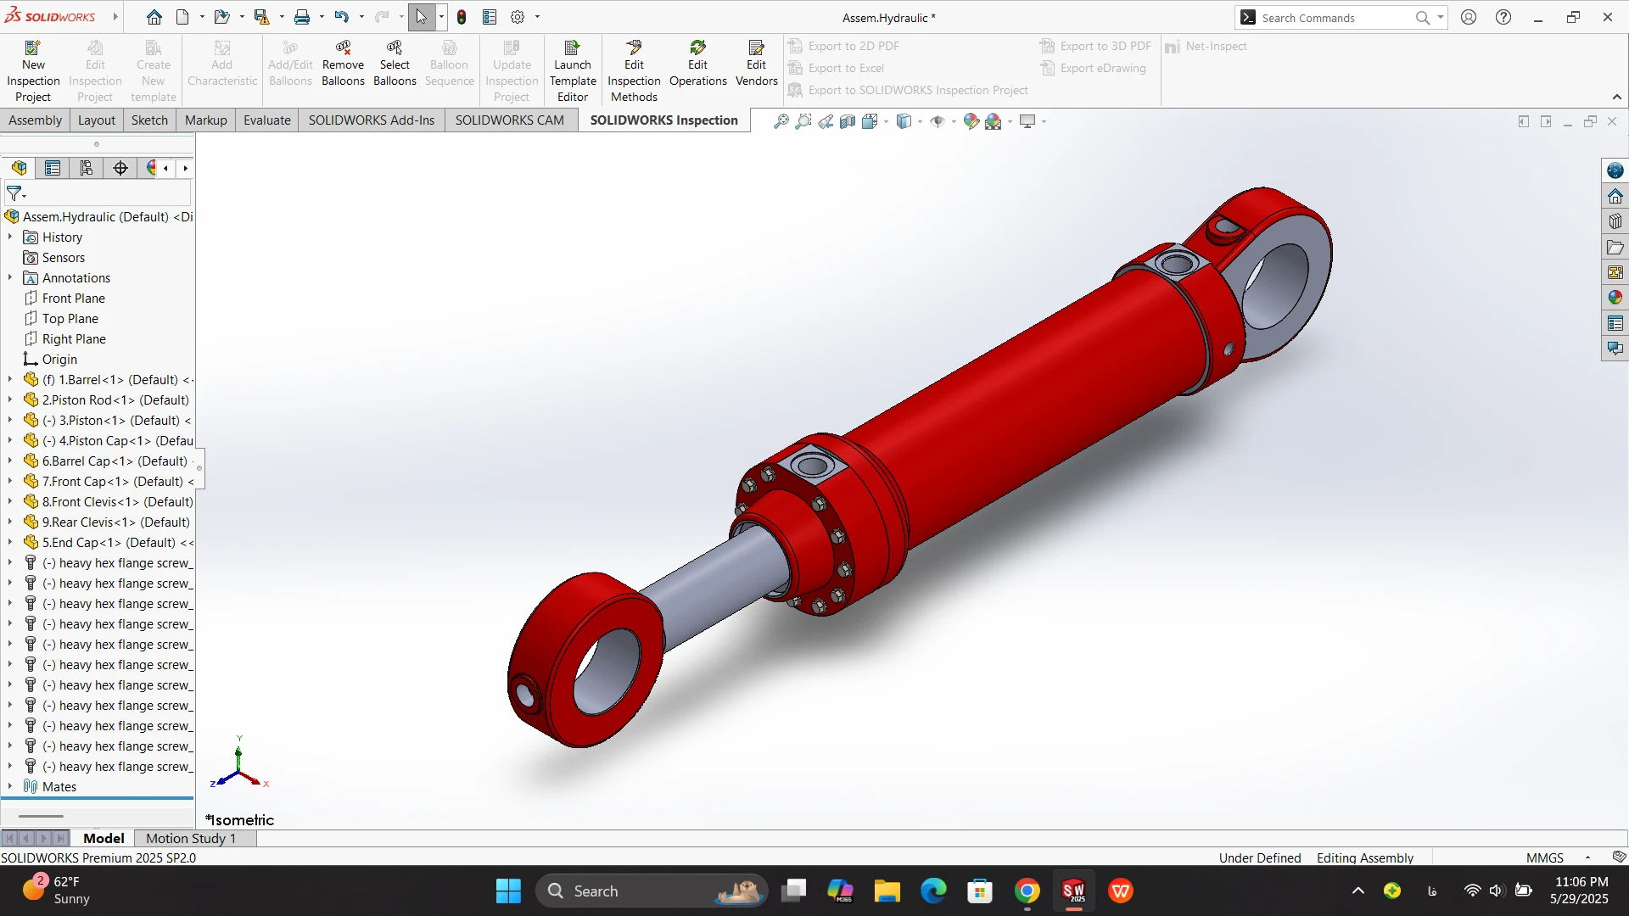Expand the 1.Barrel<1> component
The image size is (1629, 916).
10,380
